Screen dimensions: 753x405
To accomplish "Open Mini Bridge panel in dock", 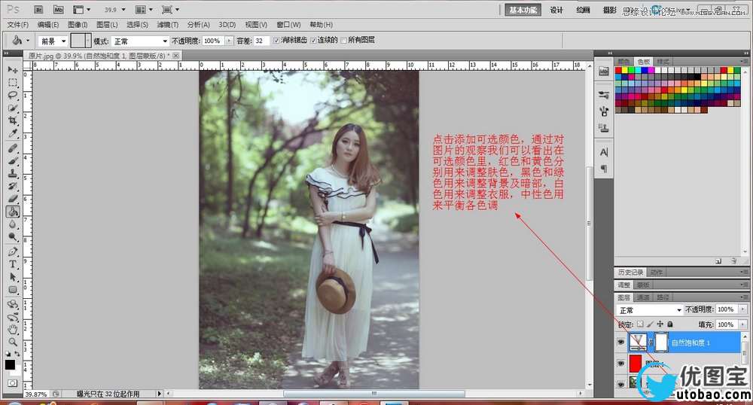I will [x=604, y=72].
